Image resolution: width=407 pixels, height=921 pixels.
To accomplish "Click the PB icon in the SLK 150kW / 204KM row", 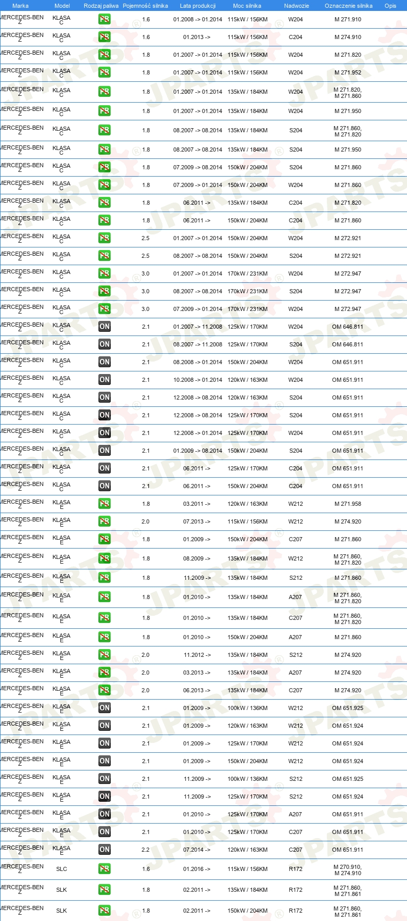I will pos(104,911).
